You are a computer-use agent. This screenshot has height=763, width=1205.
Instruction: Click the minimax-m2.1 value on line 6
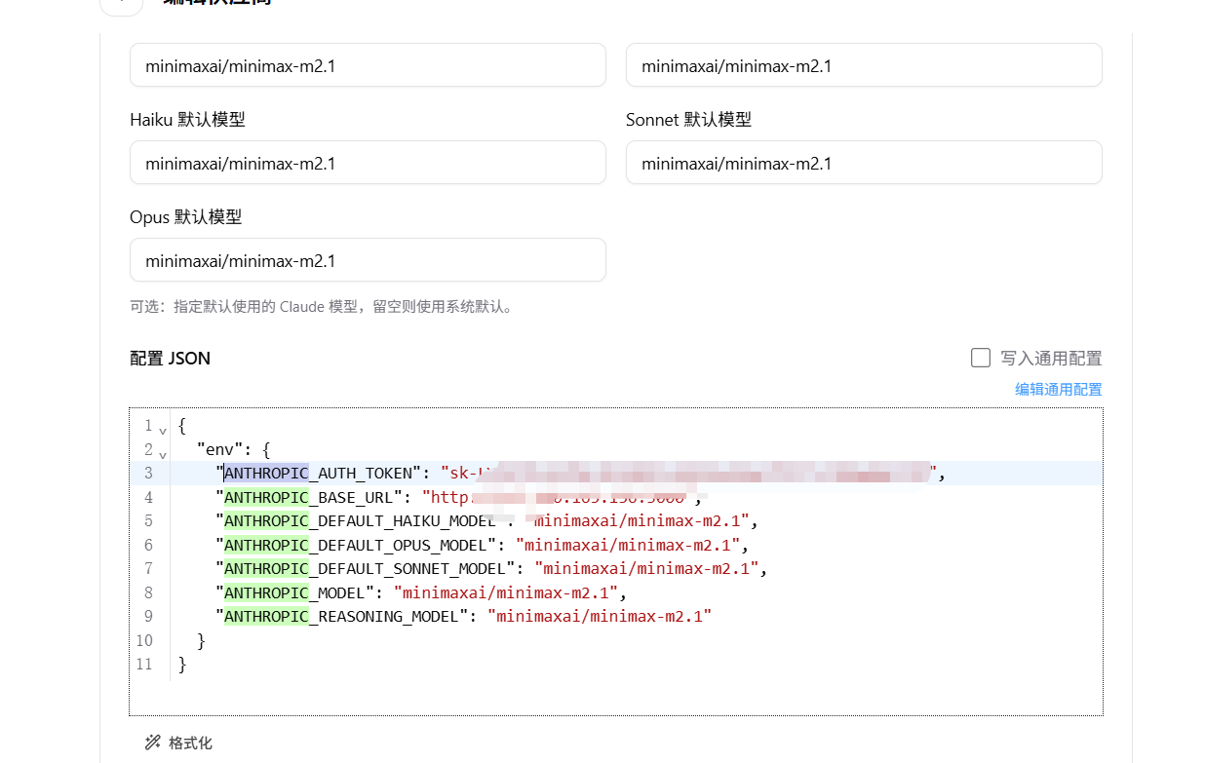coord(628,545)
